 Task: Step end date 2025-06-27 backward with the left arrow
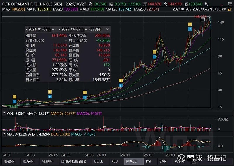click(x=60, y=30)
